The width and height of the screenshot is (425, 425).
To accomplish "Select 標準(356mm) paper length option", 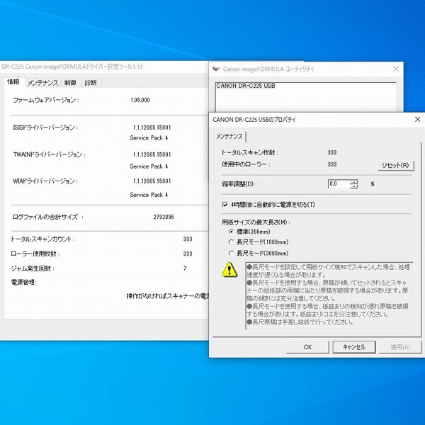I will coord(231,232).
